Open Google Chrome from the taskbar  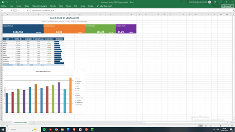(56, 130)
